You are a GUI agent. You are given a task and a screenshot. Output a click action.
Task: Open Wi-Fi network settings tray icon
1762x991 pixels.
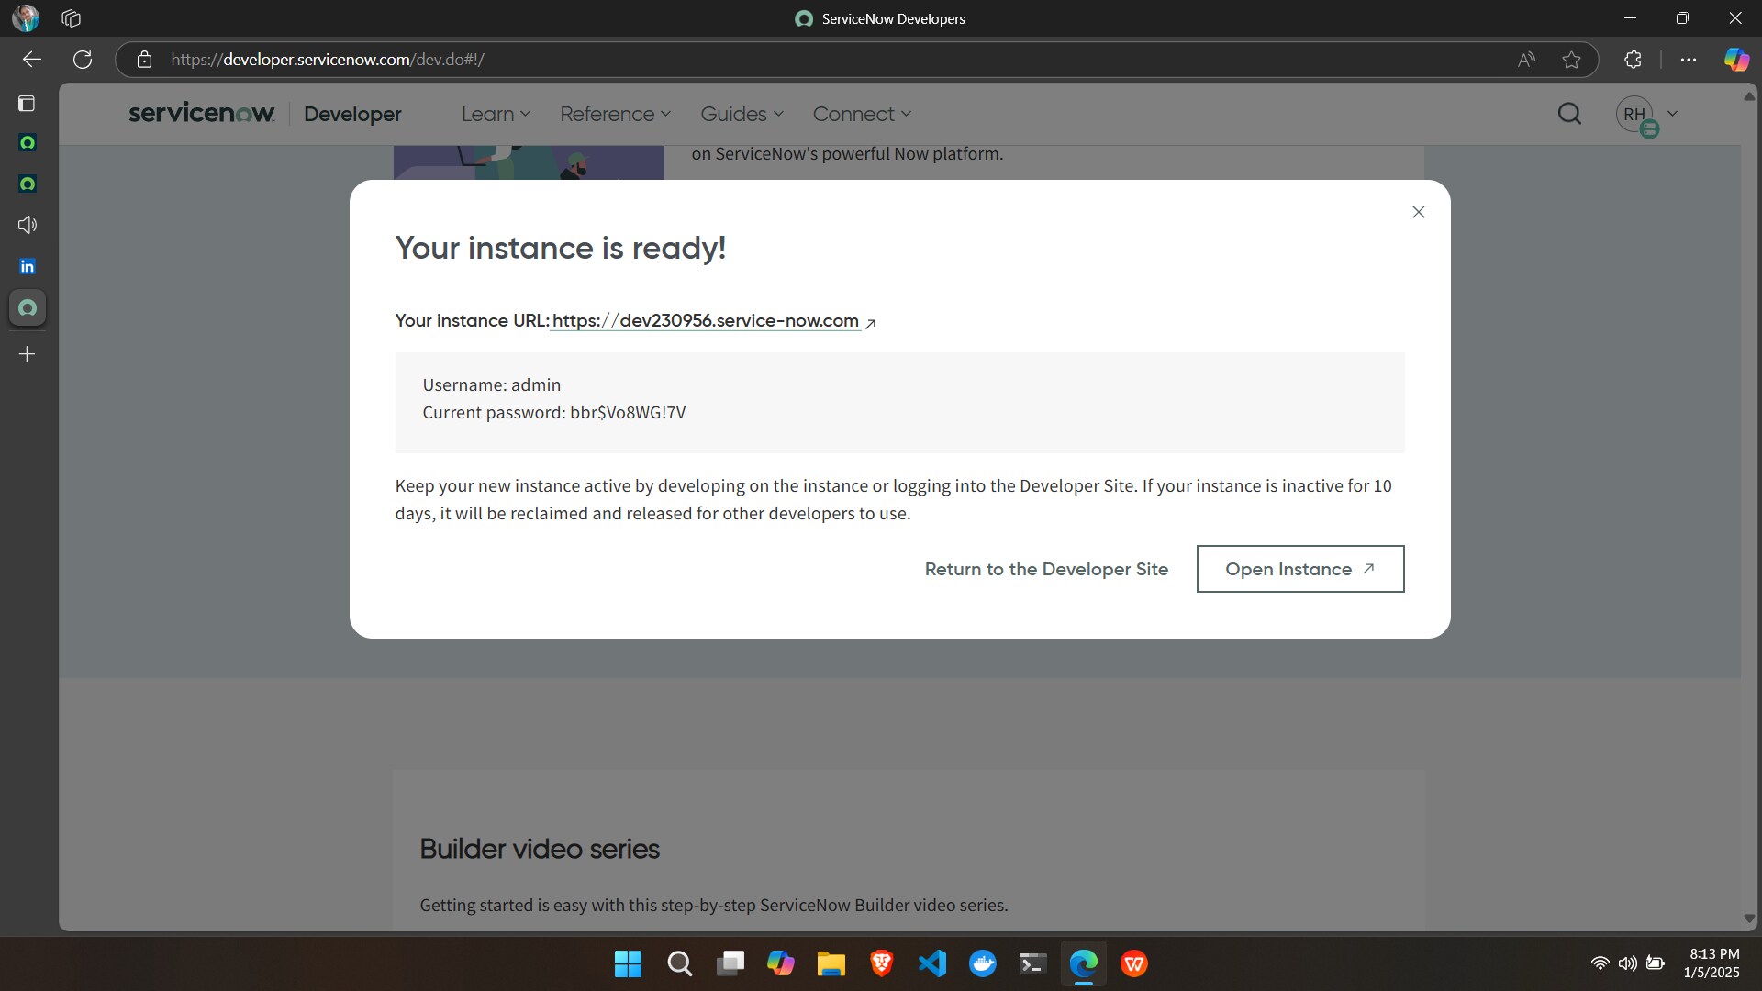click(x=1600, y=963)
